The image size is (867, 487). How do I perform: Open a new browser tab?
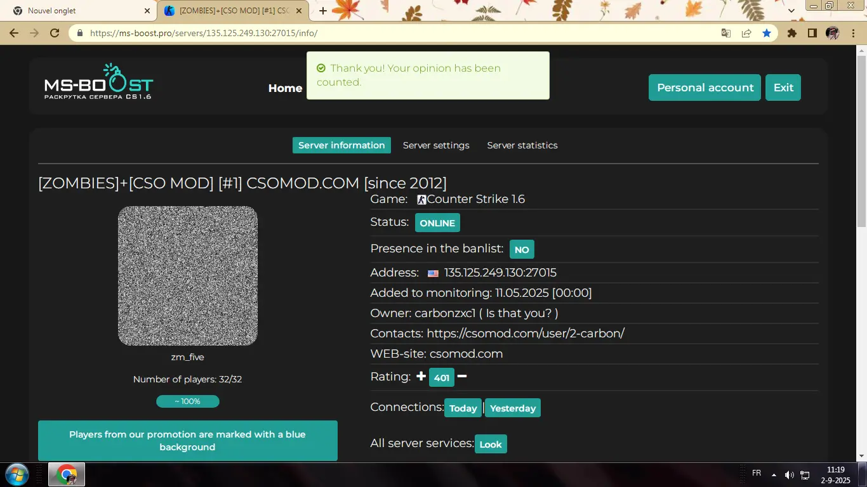pyautogui.click(x=323, y=11)
